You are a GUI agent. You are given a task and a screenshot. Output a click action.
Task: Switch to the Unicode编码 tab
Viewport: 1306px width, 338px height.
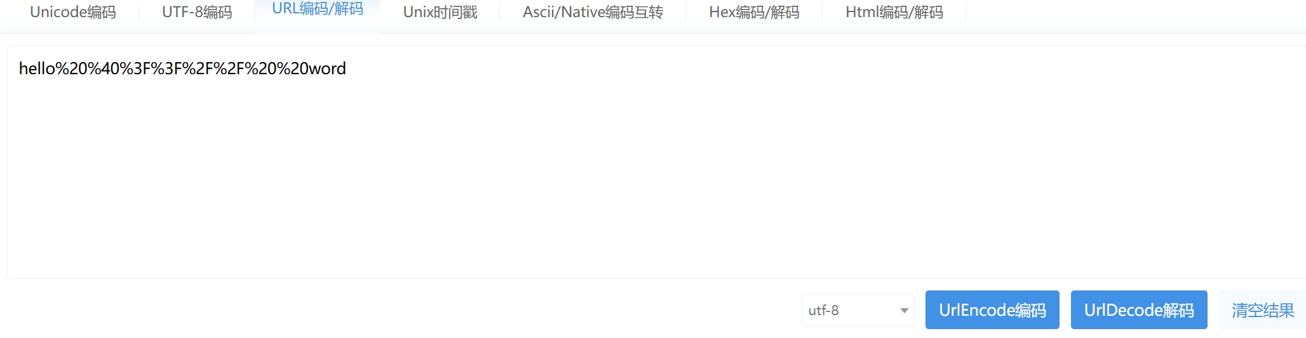click(73, 12)
